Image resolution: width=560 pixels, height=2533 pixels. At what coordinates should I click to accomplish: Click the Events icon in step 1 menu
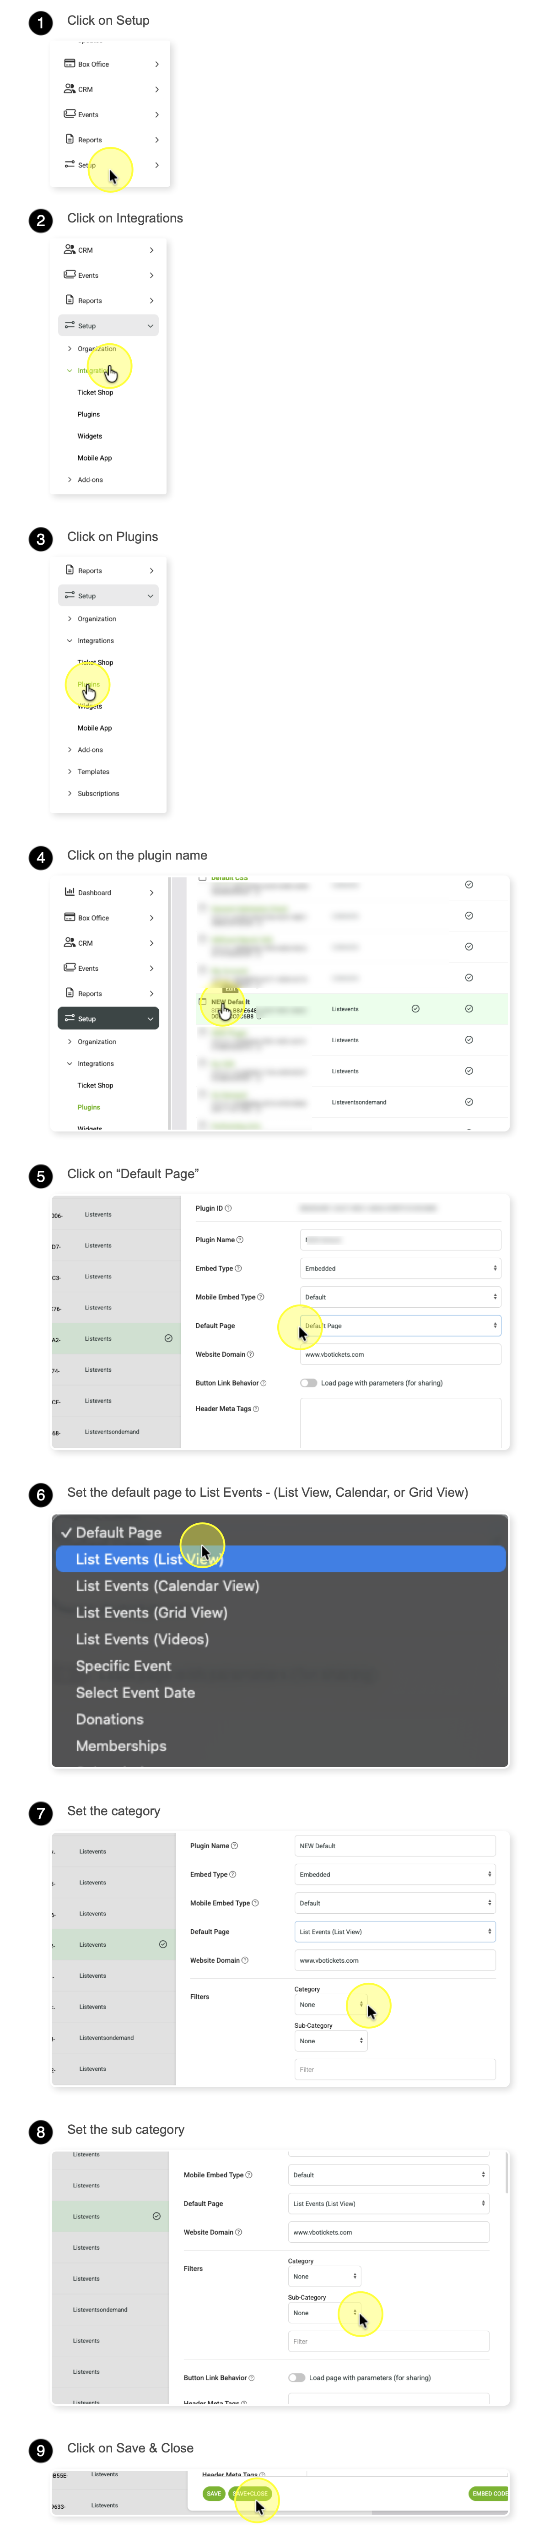click(x=70, y=114)
